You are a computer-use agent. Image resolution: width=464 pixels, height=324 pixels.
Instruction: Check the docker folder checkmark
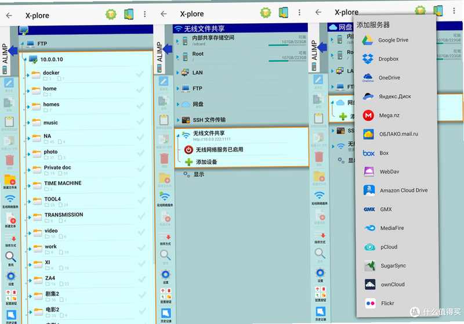[x=140, y=74]
